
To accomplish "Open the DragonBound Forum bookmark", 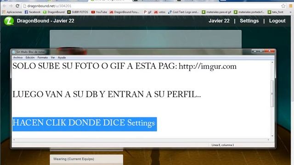I will (124, 12).
